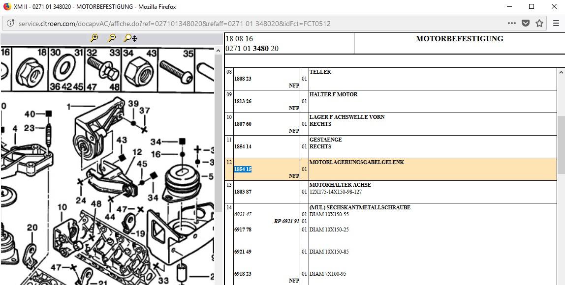Open the Firefox hamburger menu
Image resolution: width=565 pixels, height=285 pixels.
556,24
